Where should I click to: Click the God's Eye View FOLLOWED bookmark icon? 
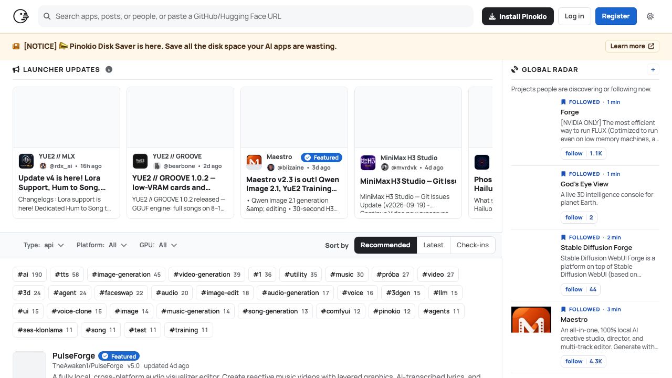564,174
